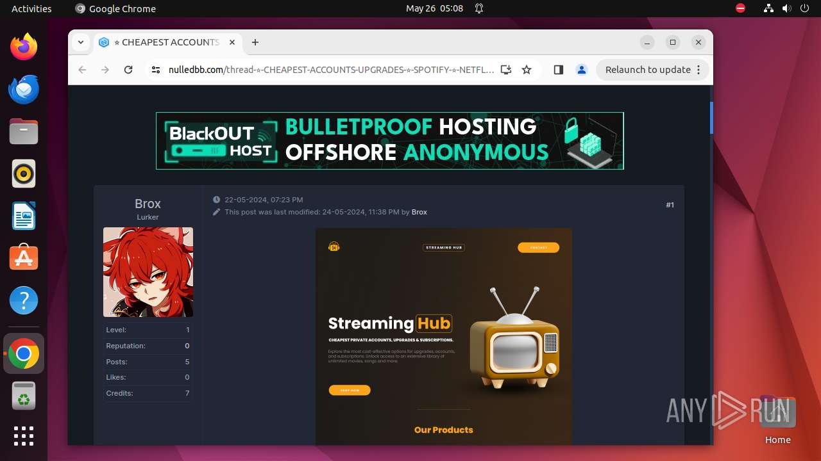This screenshot has width=821, height=461.
Task: Open the Brox link in modified note
Action: coord(419,212)
